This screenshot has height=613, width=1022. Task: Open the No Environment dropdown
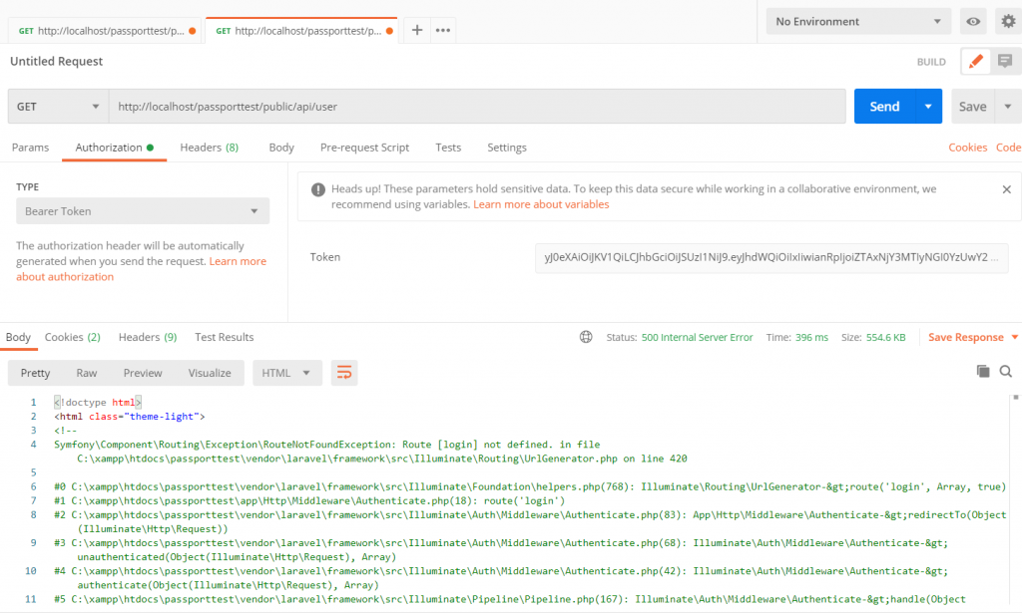tap(858, 22)
